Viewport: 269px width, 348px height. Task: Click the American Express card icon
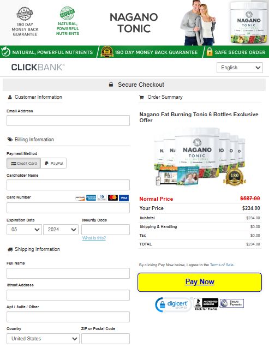coord(91,198)
